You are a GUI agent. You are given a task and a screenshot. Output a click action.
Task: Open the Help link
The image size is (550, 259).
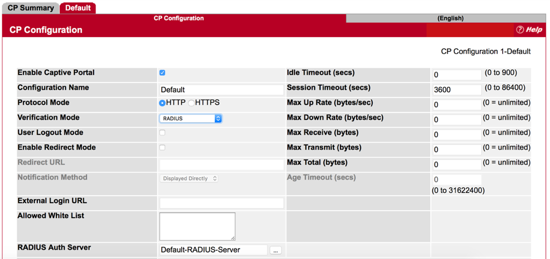click(x=529, y=29)
